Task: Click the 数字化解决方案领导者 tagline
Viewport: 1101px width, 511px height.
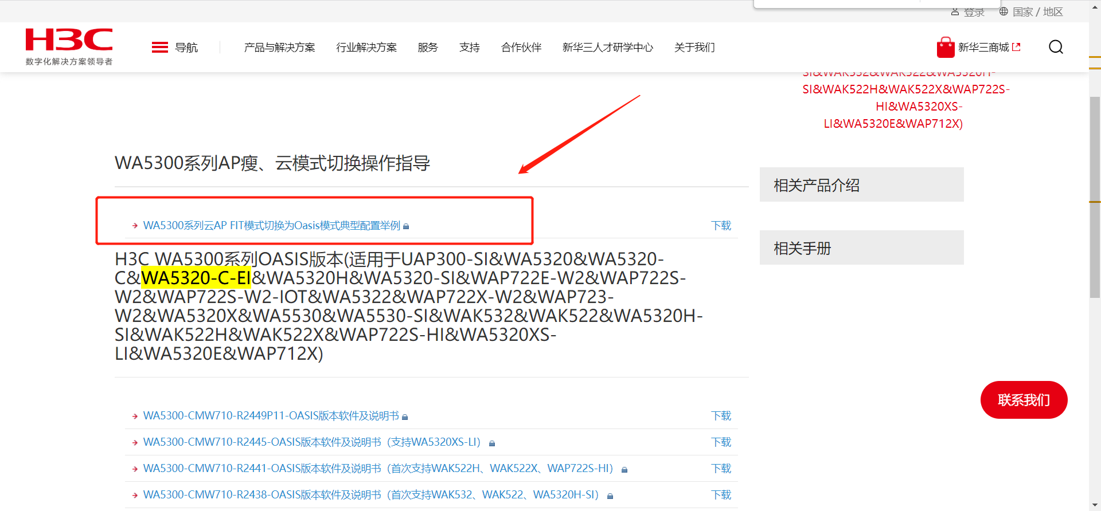Action: pyautogui.click(x=69, y=61)
